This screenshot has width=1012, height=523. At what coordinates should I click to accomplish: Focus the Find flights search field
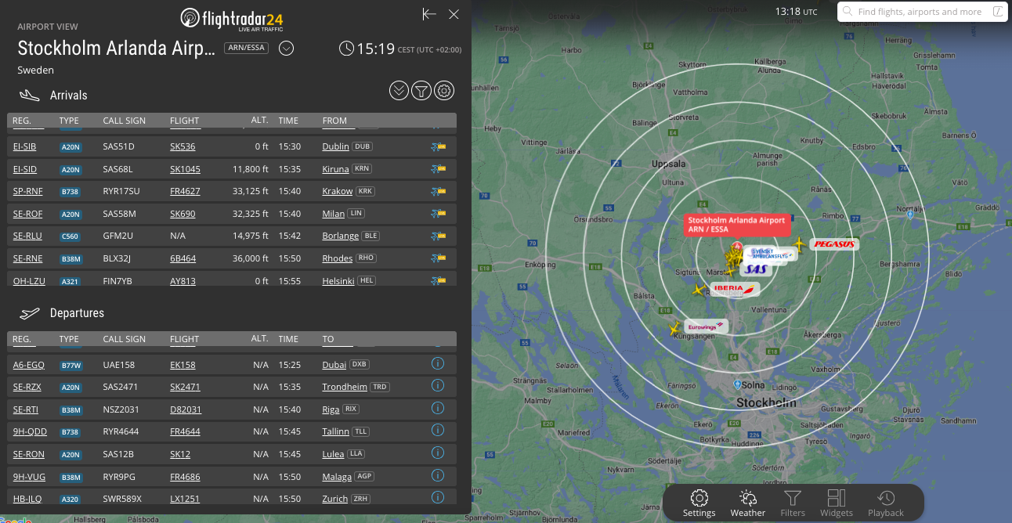tap(923, 12)
